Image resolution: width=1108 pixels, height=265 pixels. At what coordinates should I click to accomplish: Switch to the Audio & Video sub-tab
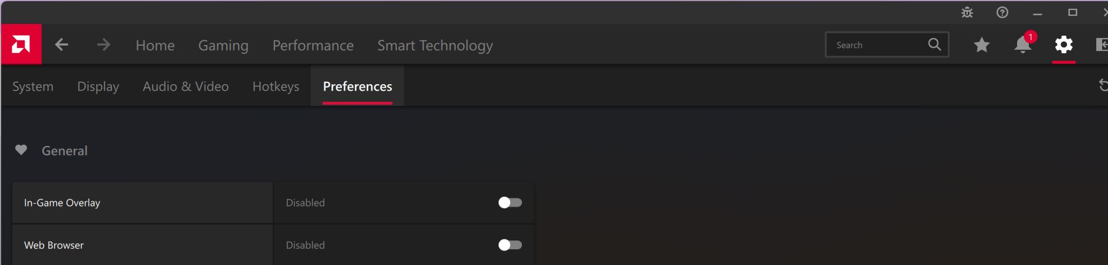click(x=185, y=87)
